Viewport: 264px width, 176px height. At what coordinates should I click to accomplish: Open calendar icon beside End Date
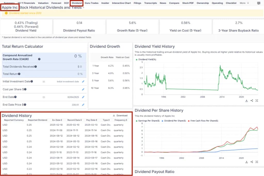[44, 97]
